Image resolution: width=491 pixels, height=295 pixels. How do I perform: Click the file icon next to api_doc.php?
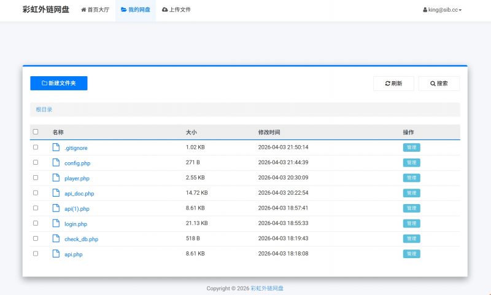pyautogui.click(x=56, y=193)
